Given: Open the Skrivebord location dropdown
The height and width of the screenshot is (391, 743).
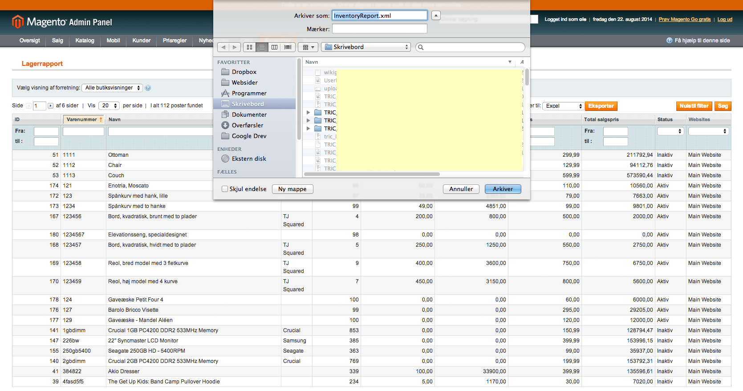Looking at the screenshot, I should (x=365, y=47).
